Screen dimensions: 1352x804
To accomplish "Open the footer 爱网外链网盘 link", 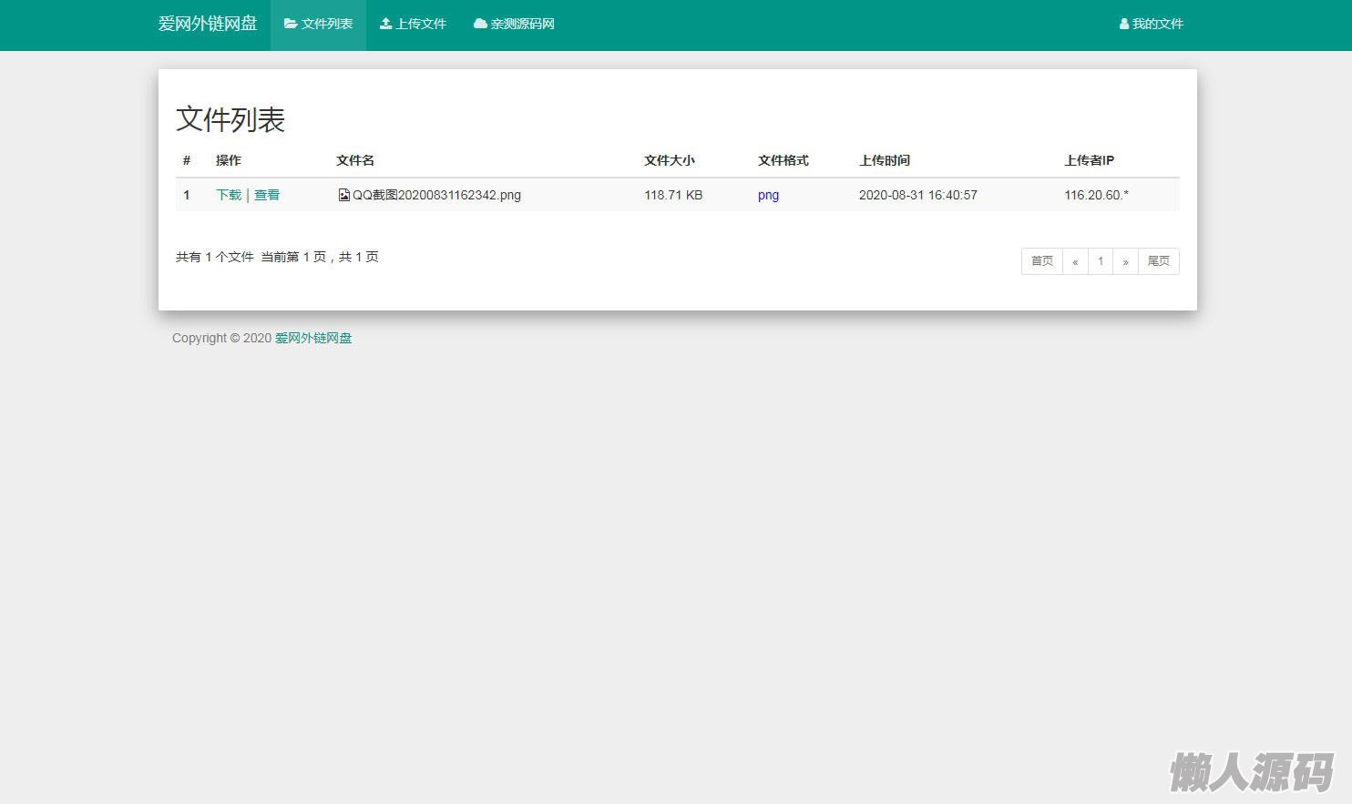I will pyautogui.click(x=313, y=338).
